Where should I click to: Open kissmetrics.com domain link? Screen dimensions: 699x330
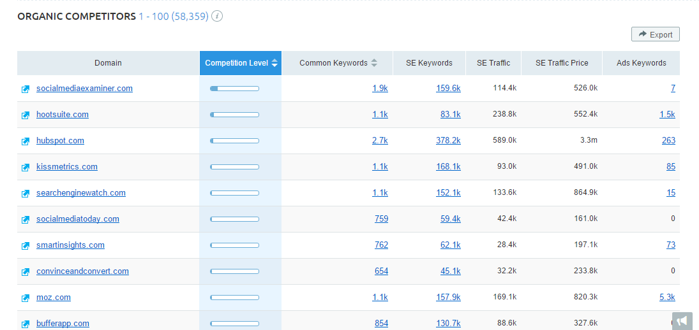click(67, 166)
